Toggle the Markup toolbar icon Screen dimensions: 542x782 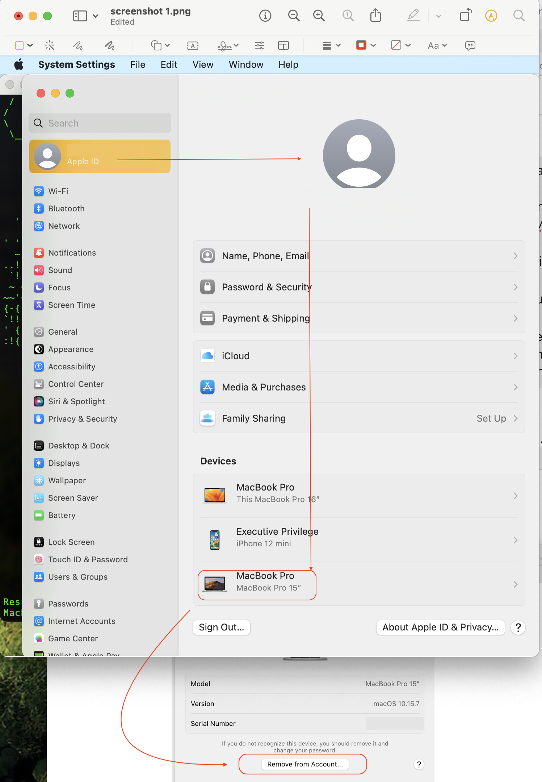(491, 16)
